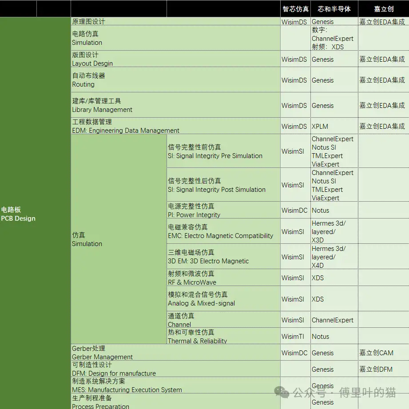Click the 嘉立创DFM cell
This screenshot has height=409, width=409.
tap(383, 369)
